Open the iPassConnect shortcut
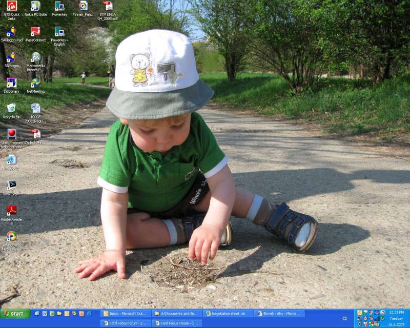Viewport: 410px width, 328px height. [x=35, y=33]
